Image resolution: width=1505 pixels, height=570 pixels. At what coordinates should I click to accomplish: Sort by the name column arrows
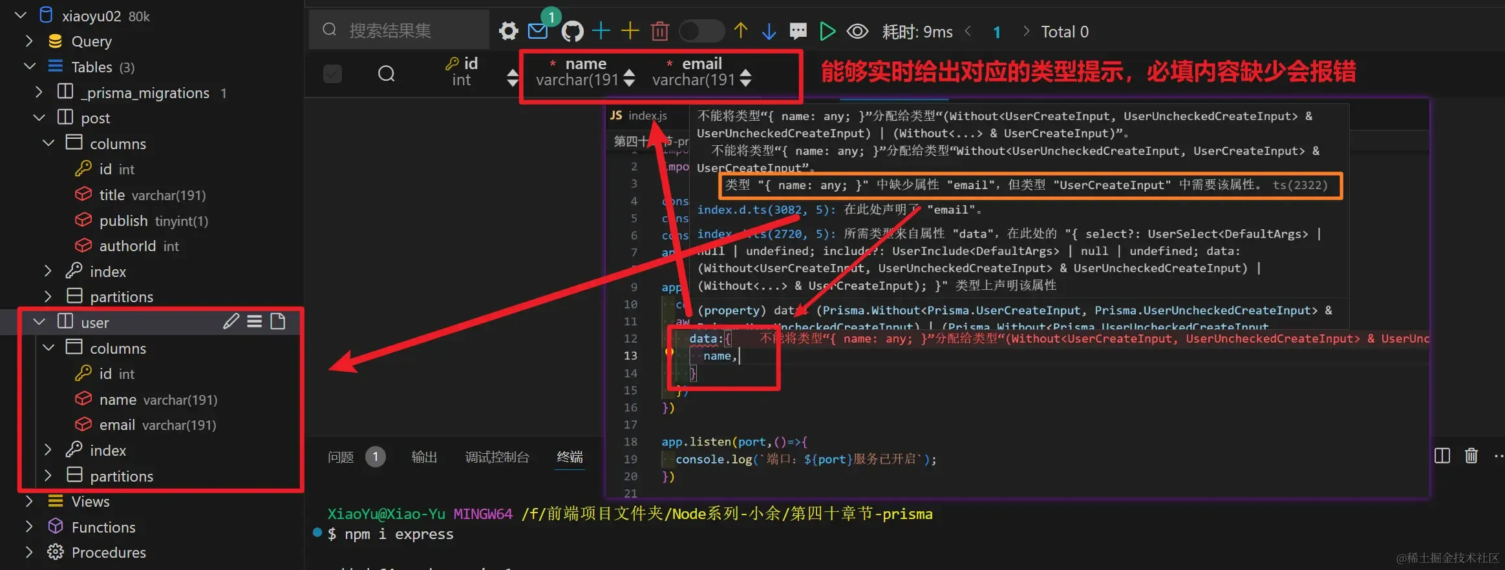tap(630, 79)
